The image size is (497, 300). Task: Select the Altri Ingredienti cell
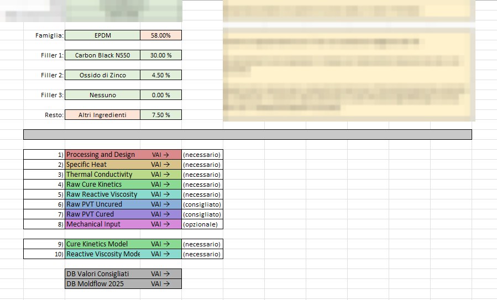click(x=102, y=115)
